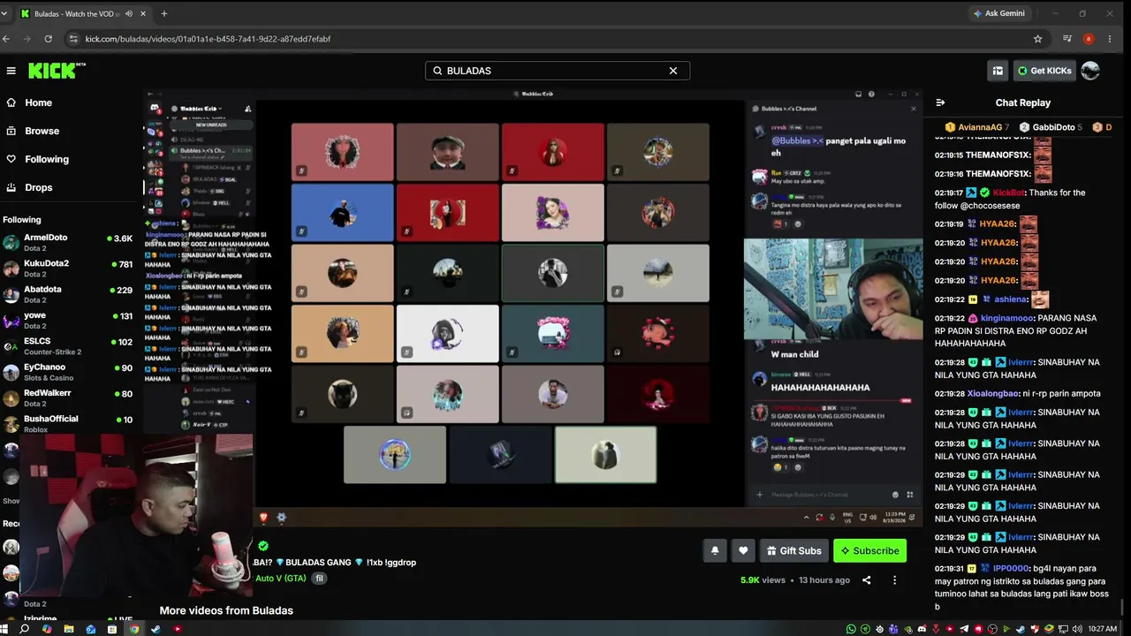Bookmark this page with the star
The height and width of the screenshot is (636, 1131).
pos(1037,39)
